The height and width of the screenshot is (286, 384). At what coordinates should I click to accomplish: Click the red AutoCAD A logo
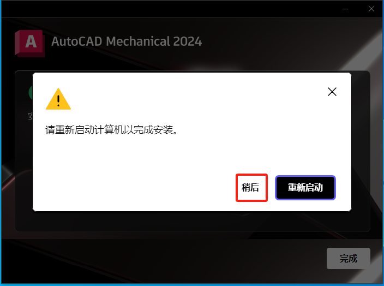point(30,43)
